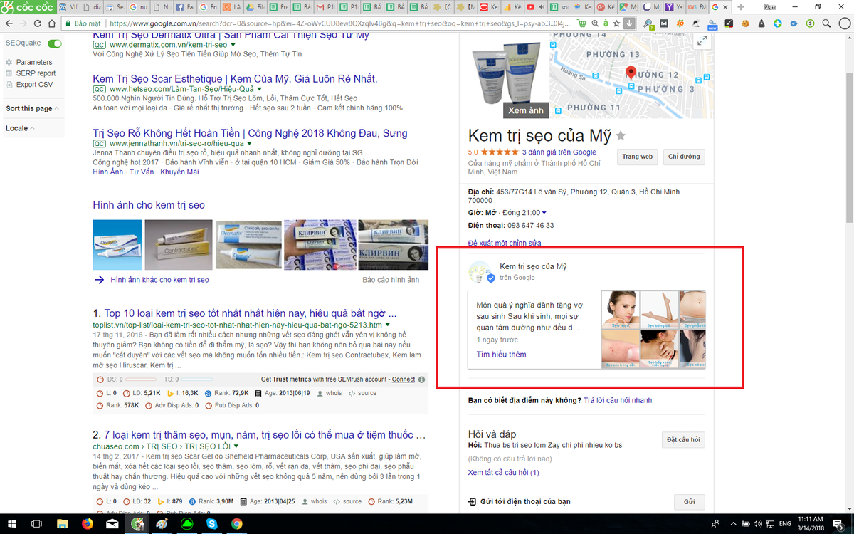Click the red map pin marker
Viewport: 854px width, 534px height.
(x=630, y=73)
